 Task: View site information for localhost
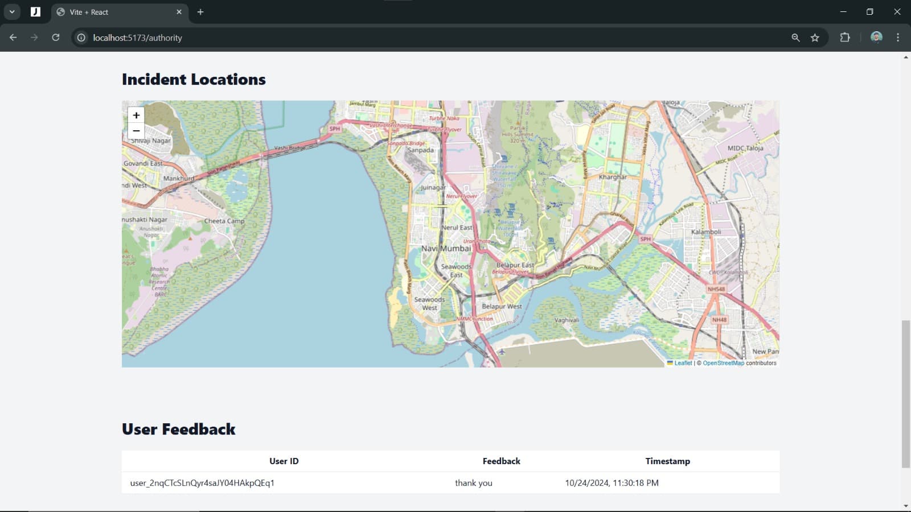[81, 38]
